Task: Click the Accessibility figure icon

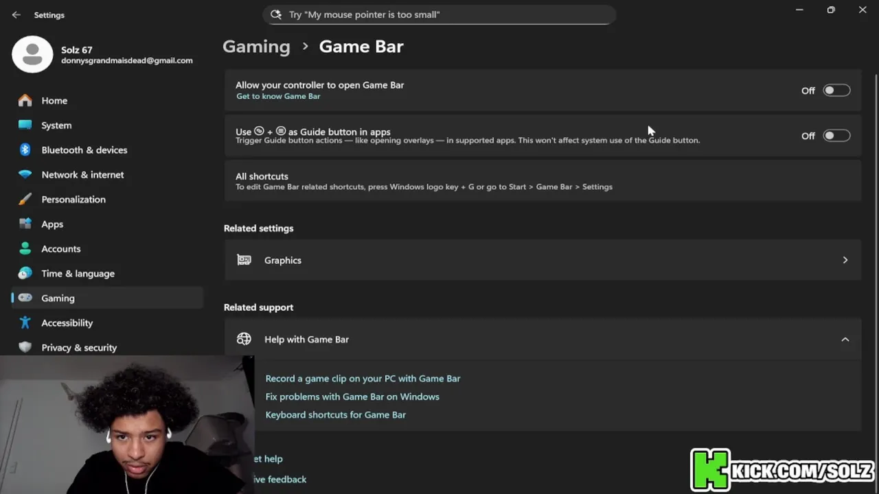Action: pos(25,322)
